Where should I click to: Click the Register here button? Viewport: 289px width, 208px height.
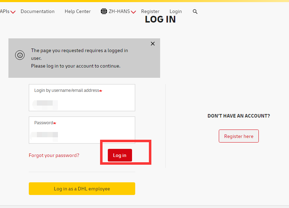pyautogui.click(x=239, y=136)
